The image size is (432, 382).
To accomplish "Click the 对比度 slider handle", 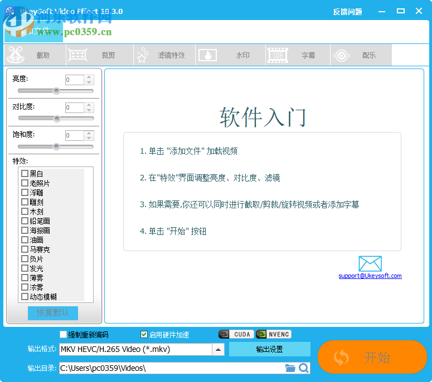I will point(57,119).
